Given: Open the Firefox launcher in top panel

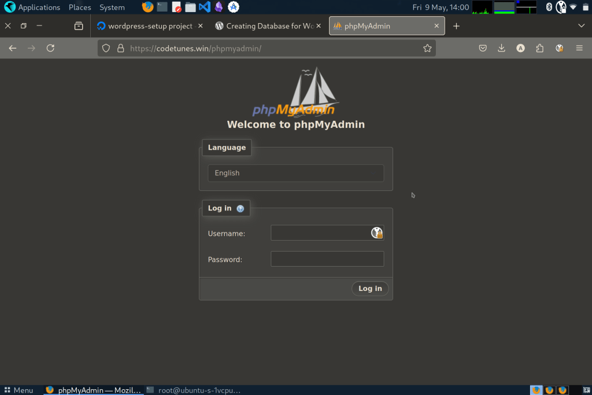Looking at the screenshot, I should (x=147, y=7).
